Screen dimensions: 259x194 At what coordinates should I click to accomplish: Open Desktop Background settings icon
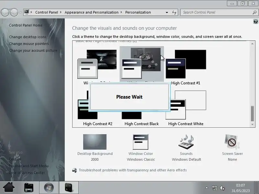[x=95, y=142]
